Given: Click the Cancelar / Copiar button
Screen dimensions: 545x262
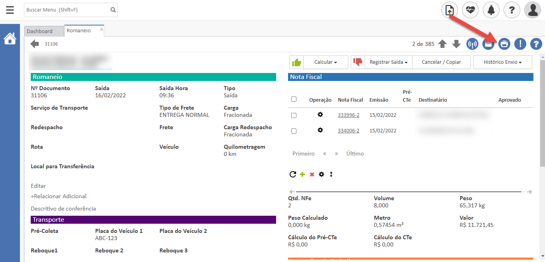Looking at the screenshot, I should (441, 62).
